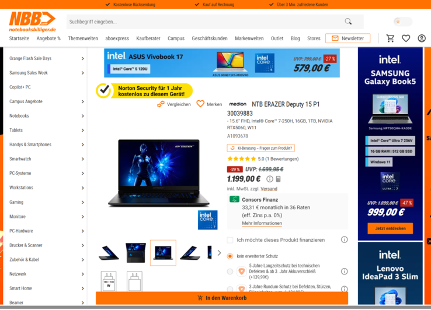The width and height of the screenshot is (431, 310).
Task: Click the ASUS Vivobook 17 banner
Action: pyautogui.click(x=222, y=63)
